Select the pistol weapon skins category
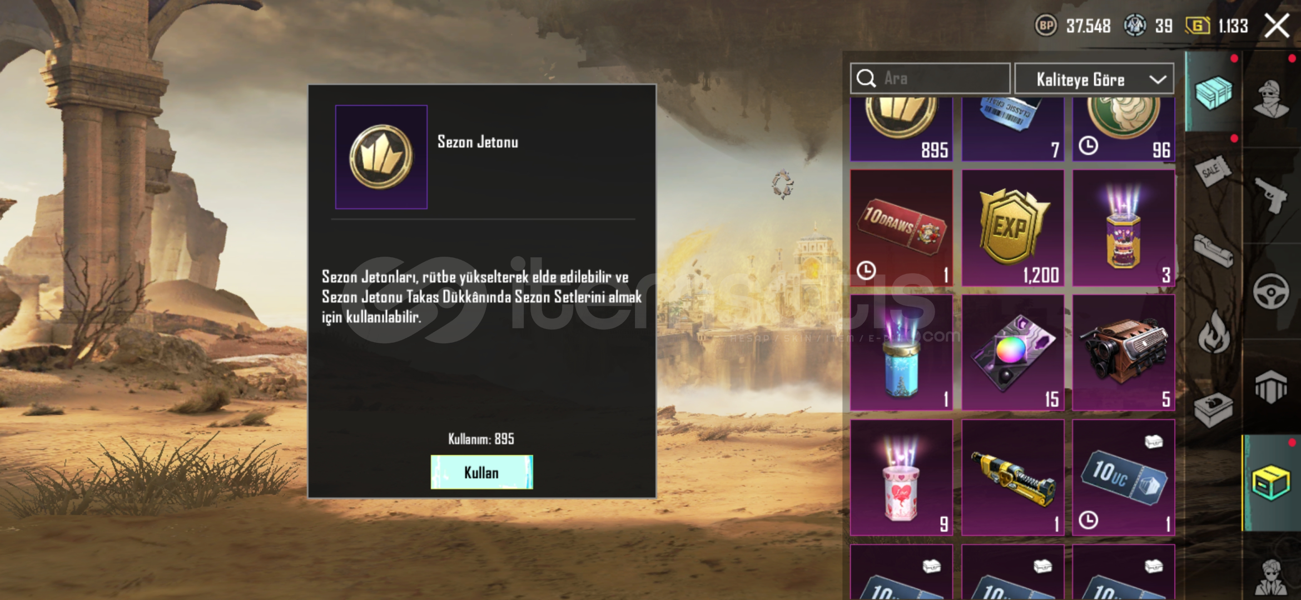The image size is (1301, 600). click(x=1271, y=195)
